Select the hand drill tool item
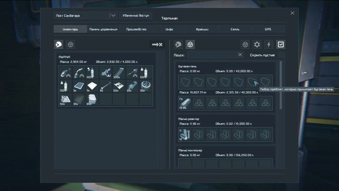The image size is (339, 191). [132, 73]
